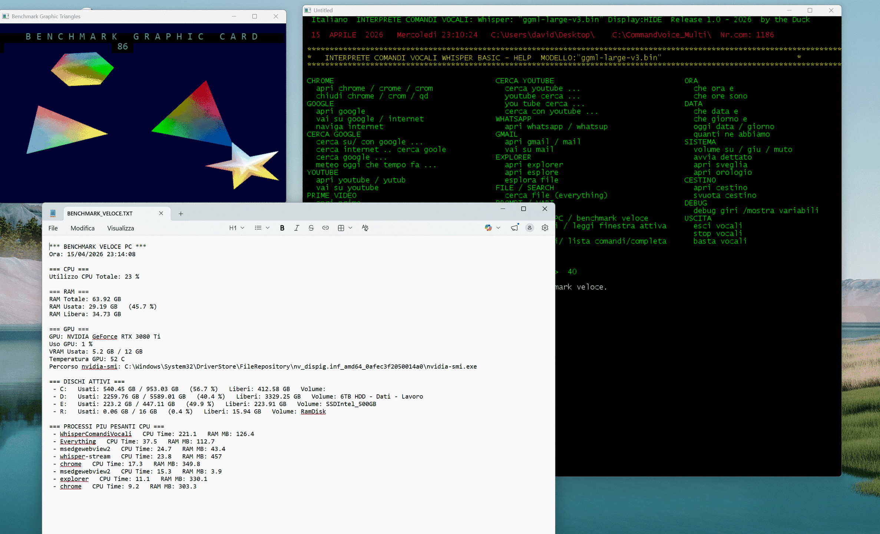Select the BENCHMARK_VELOCE.TXT tab
The width and height of the screenshot is (880, 534).
100,214
